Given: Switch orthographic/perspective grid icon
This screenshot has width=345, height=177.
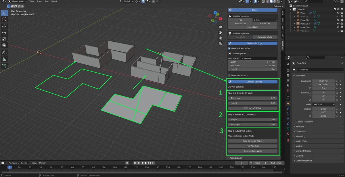Looking at the screenshot, I should 220,43.
